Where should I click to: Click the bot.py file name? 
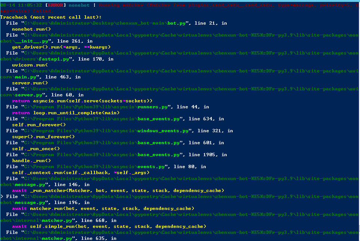pos(176,23)
